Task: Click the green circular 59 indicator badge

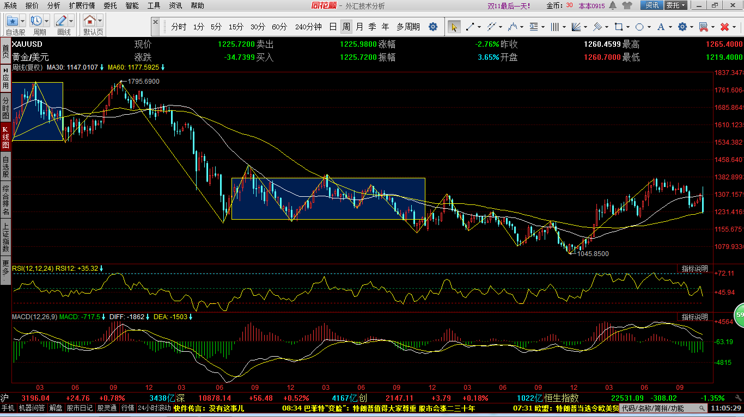Action: coord(739,315)
